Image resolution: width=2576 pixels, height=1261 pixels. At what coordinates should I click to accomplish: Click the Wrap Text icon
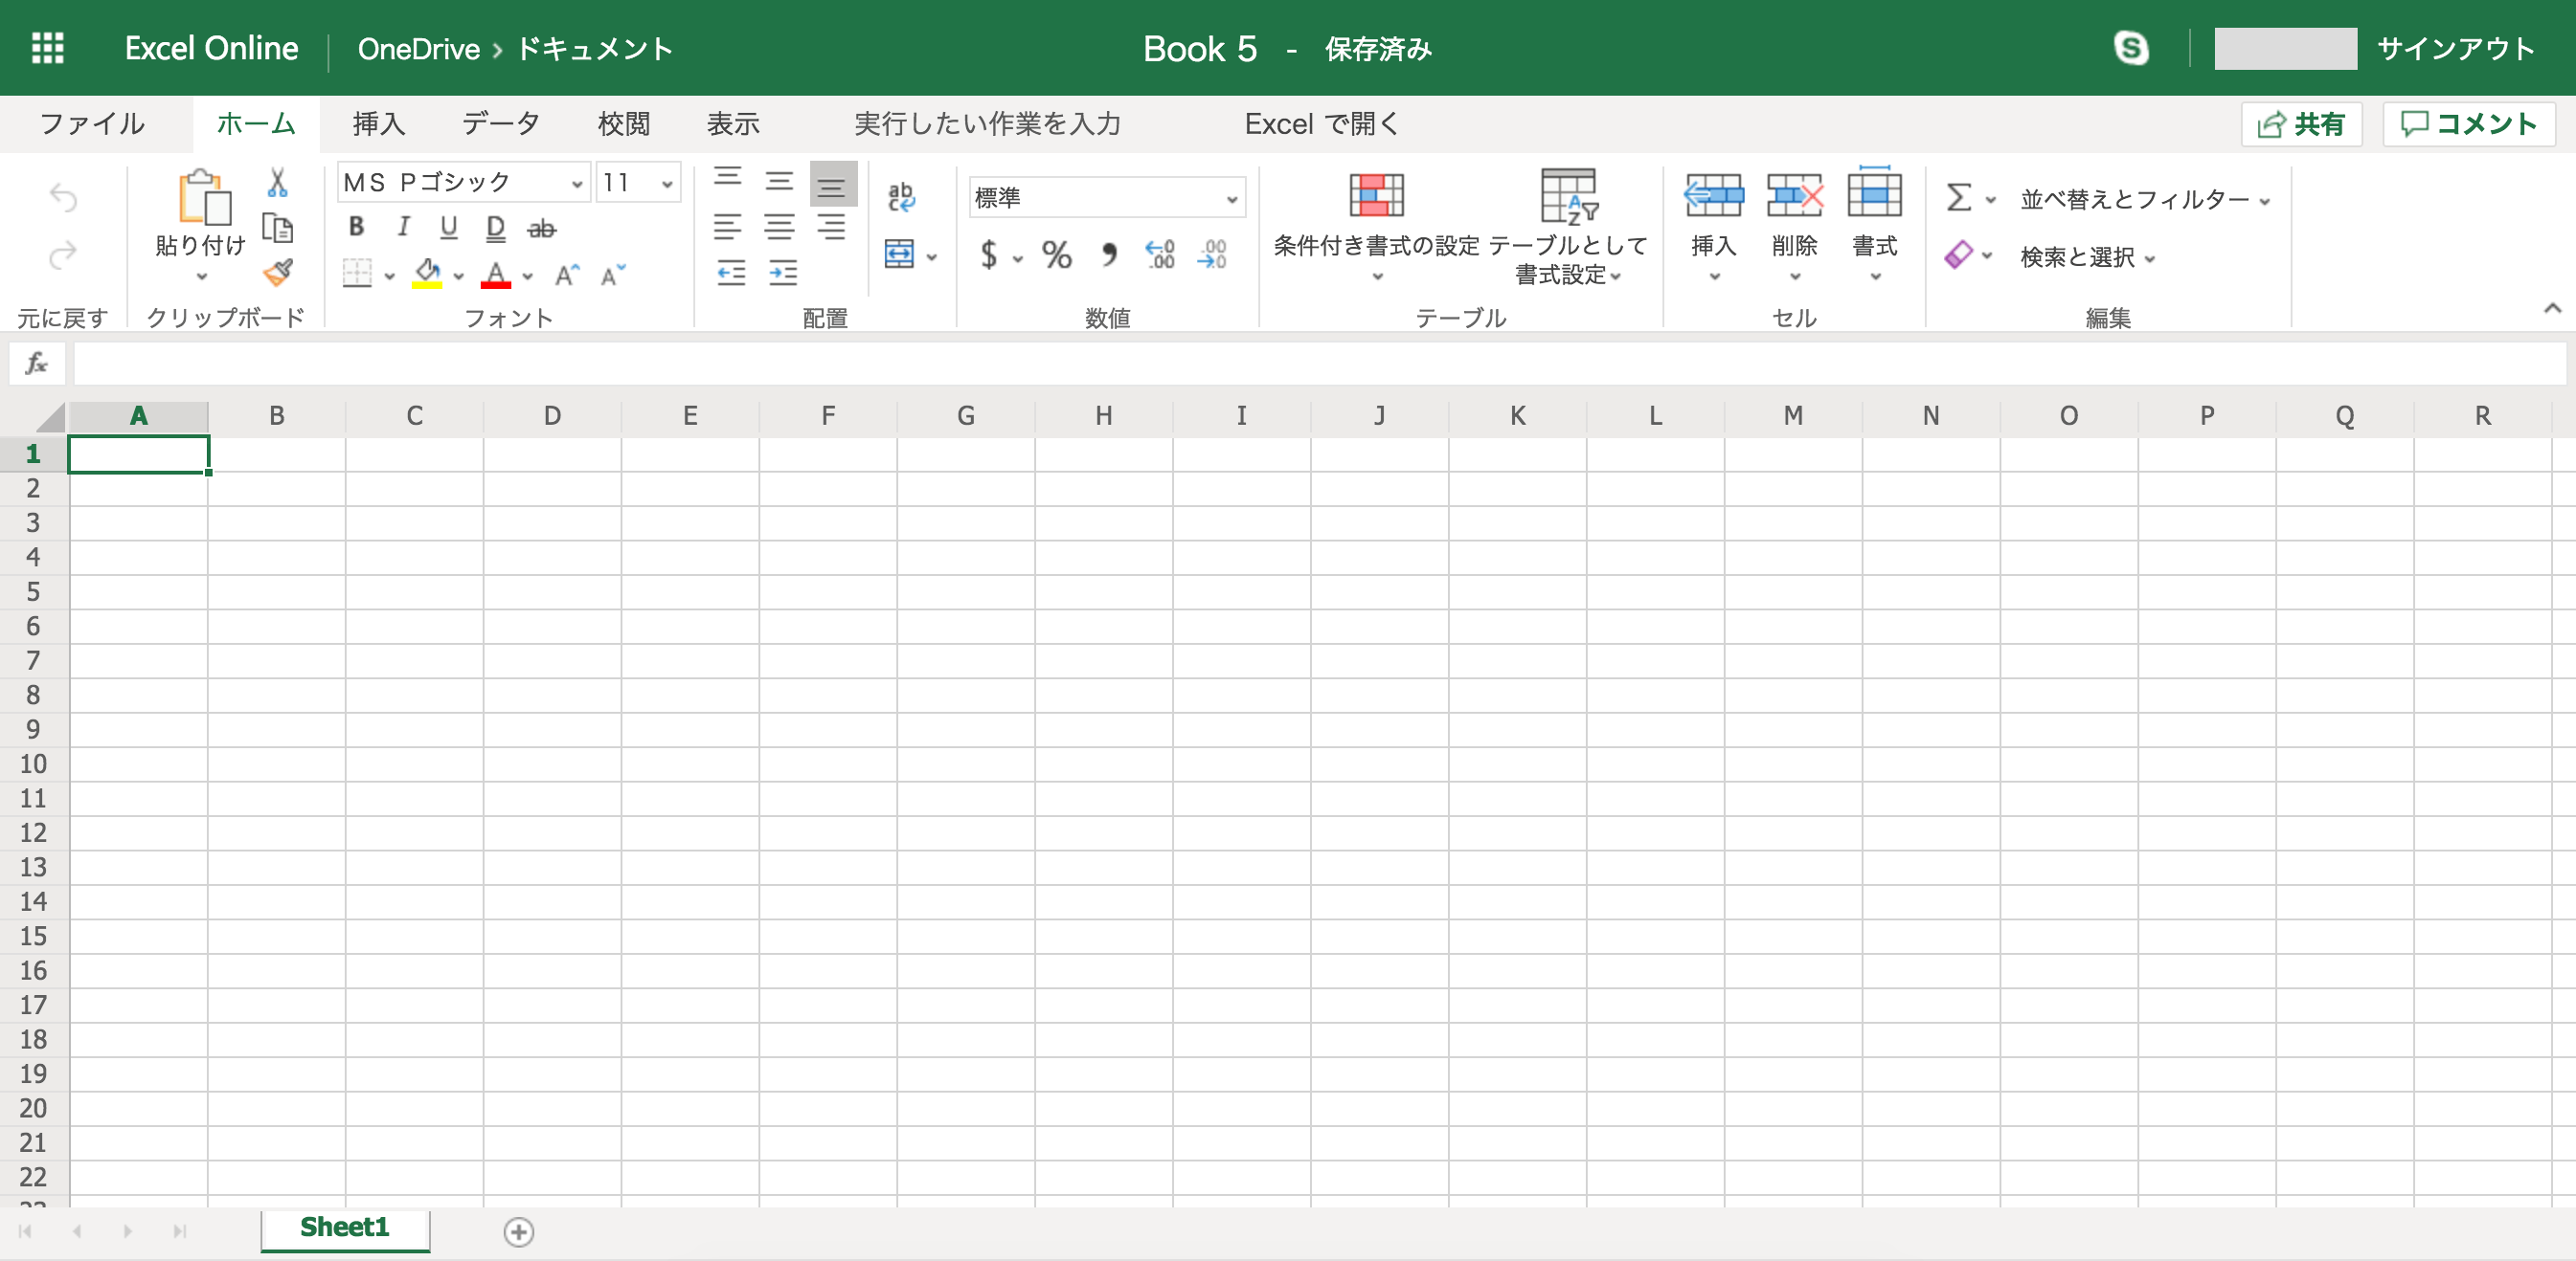[900, 197]
